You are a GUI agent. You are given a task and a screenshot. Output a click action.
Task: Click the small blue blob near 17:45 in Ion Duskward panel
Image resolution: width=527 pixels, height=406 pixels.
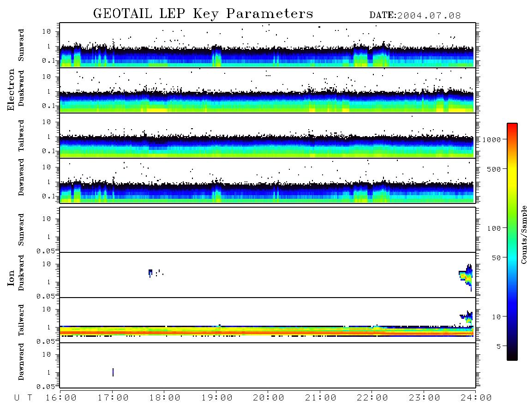click(x=150, y=273)
